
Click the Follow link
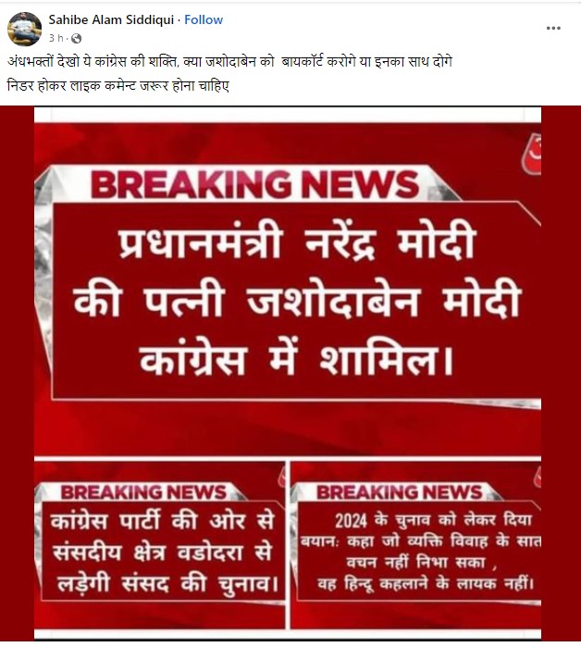204,19
